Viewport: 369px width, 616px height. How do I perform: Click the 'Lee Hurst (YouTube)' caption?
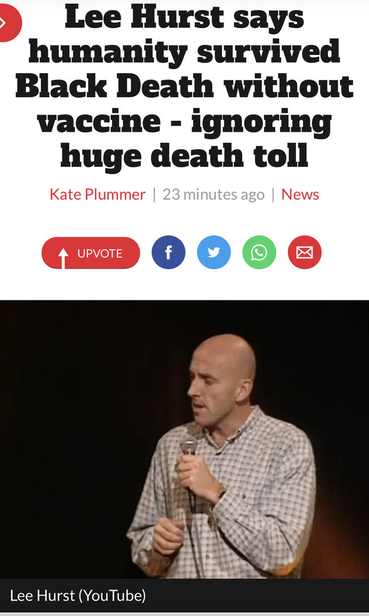[x=78, y=596]
